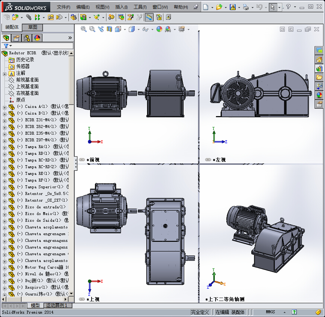
Task: Click the feature tree filter field
Action: (x=41, y=46)
